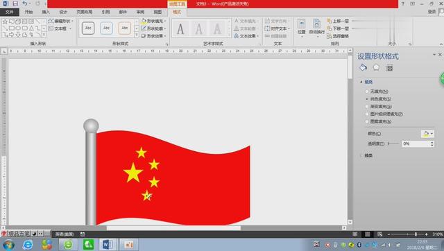
Task: Save the document from the quick access toolbar
Action: tap(15, 3)
